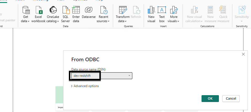
Task: Open Recent sources list
Action: (x=103, y=14)
